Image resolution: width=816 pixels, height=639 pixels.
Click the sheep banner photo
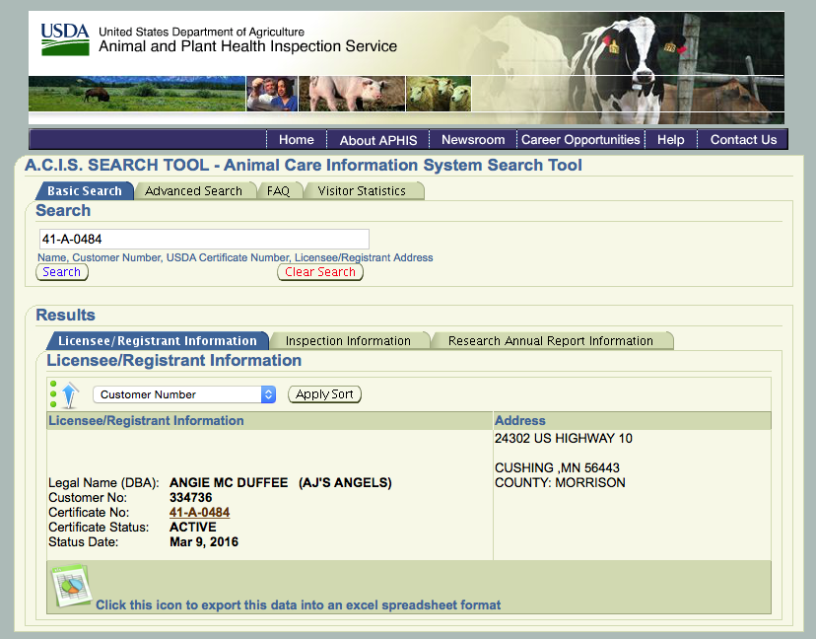click(x=439, y=94)
